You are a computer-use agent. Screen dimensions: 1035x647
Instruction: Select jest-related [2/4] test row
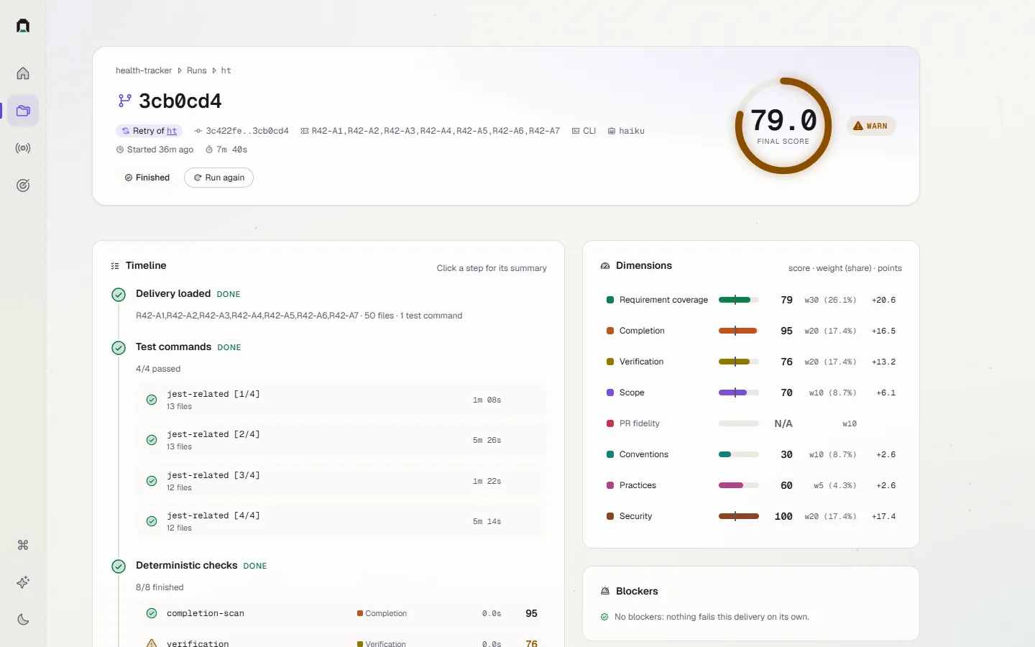click(342, 440)
